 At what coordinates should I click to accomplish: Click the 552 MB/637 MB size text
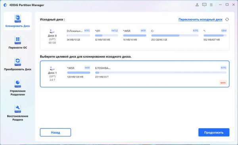(x=211, y=40)
